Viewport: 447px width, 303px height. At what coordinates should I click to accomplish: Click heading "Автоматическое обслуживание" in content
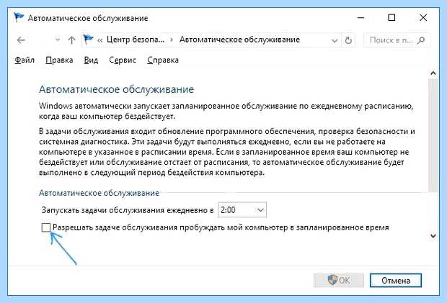point(116,89)
